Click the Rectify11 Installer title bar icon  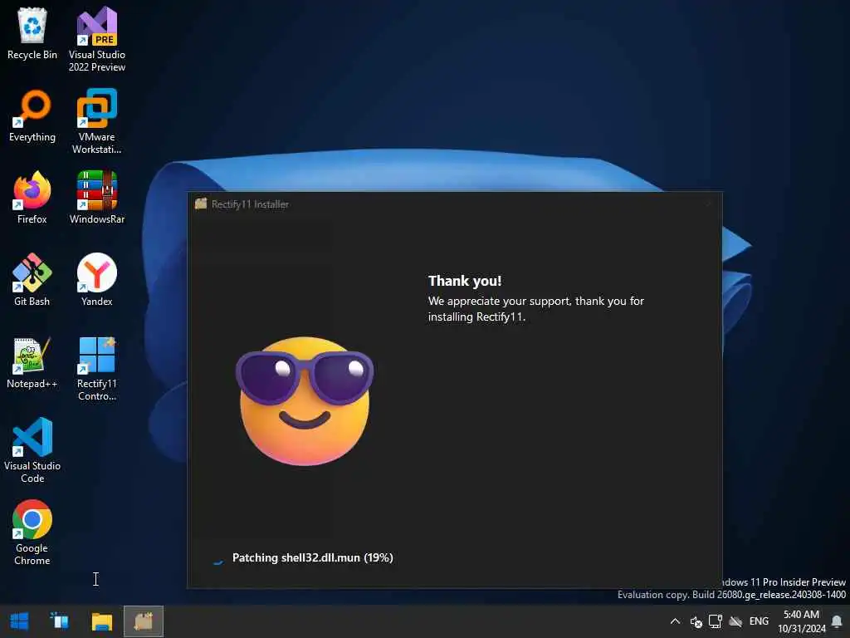coord(201,204)
